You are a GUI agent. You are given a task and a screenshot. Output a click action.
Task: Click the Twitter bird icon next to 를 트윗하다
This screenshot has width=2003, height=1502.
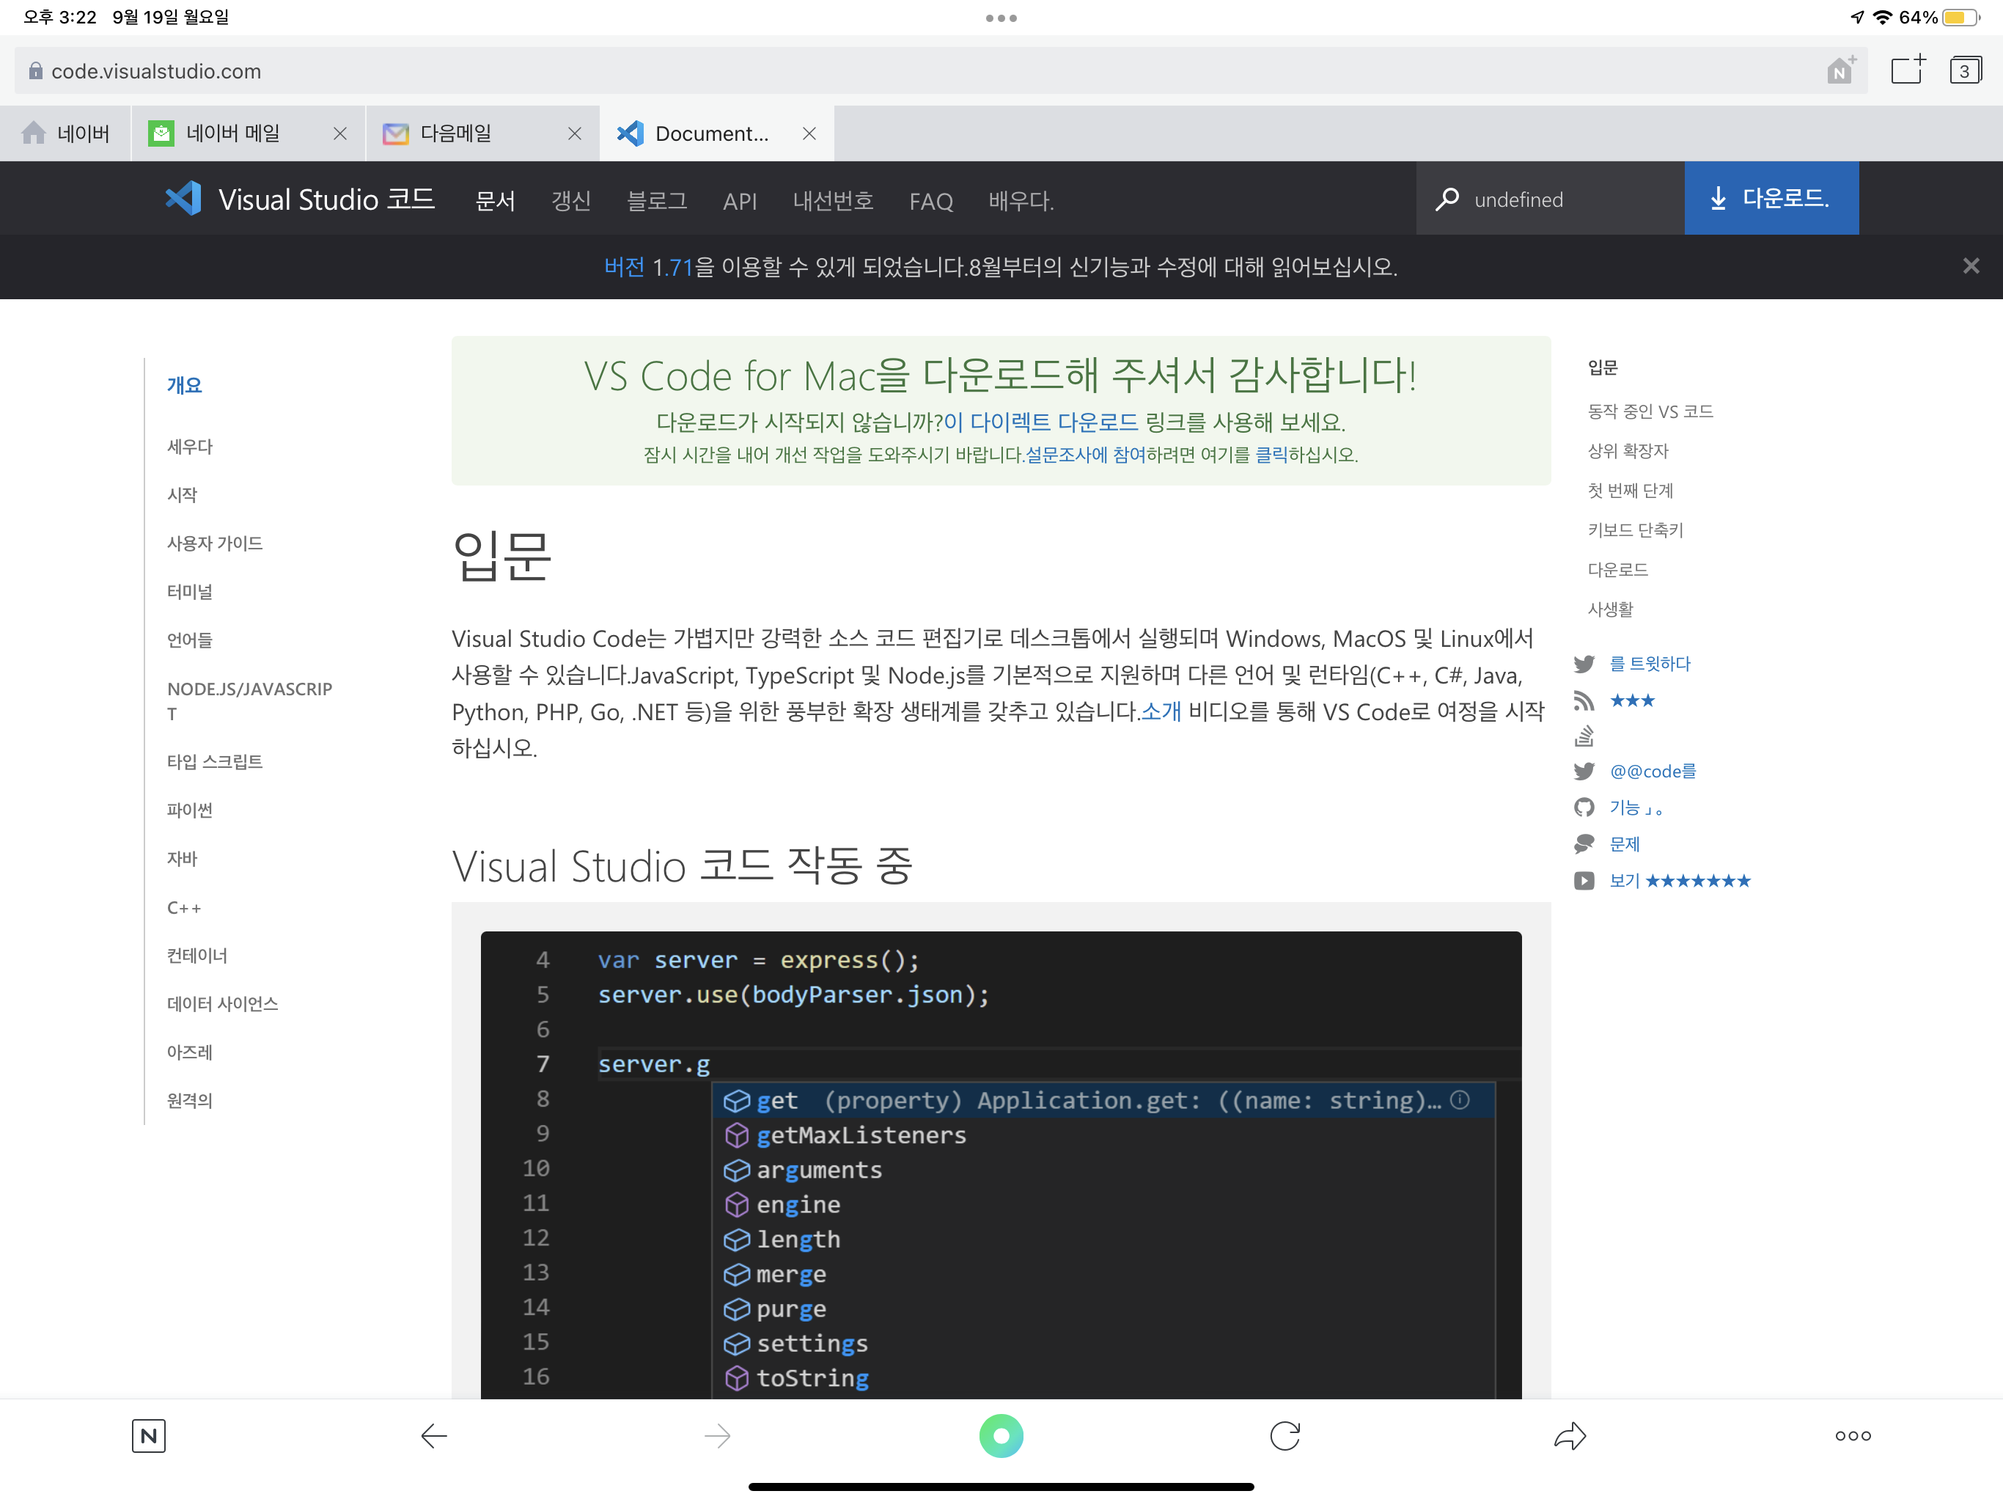pos(1584,664)
